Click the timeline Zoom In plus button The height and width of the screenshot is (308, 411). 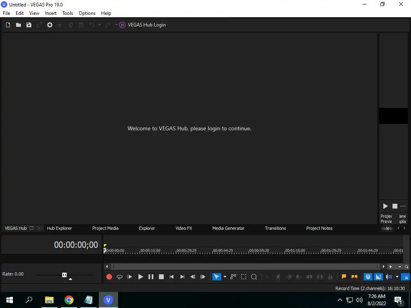point(391,267)
